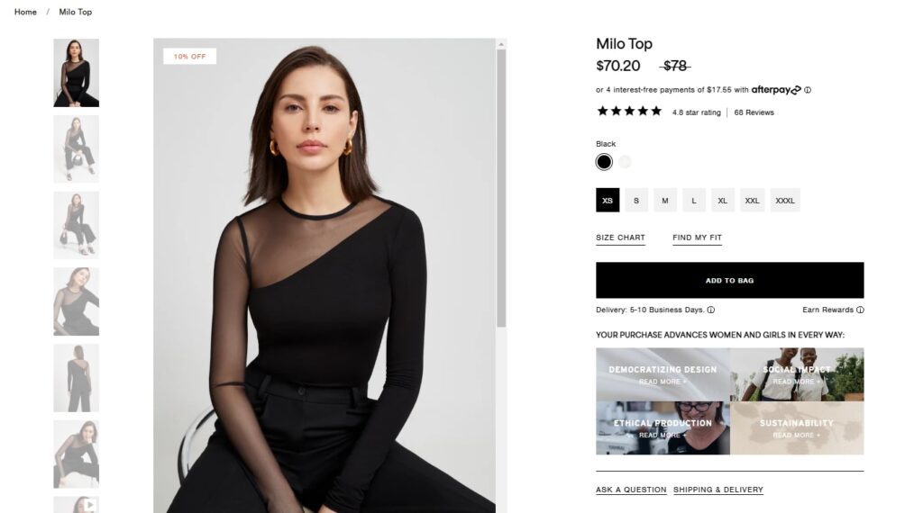
Task: Open the Size Chart link
Action: point(620,238)
